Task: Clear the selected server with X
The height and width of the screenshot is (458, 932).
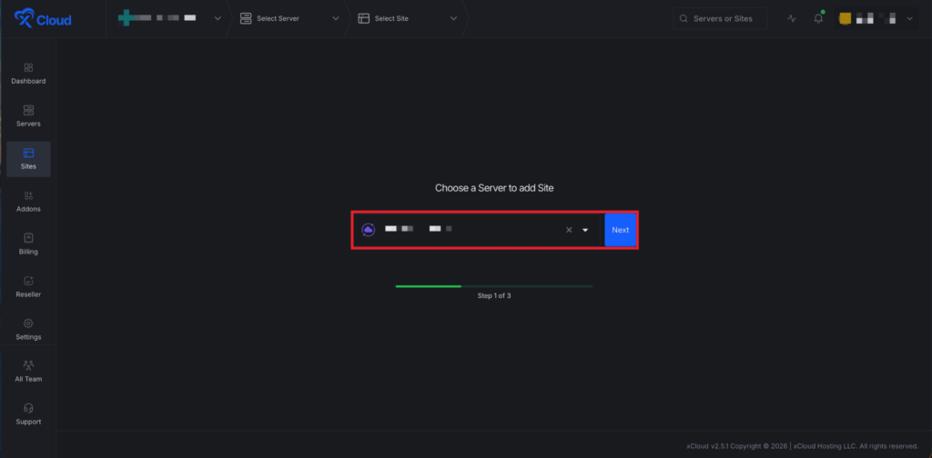Action: [x=569, y=230]
